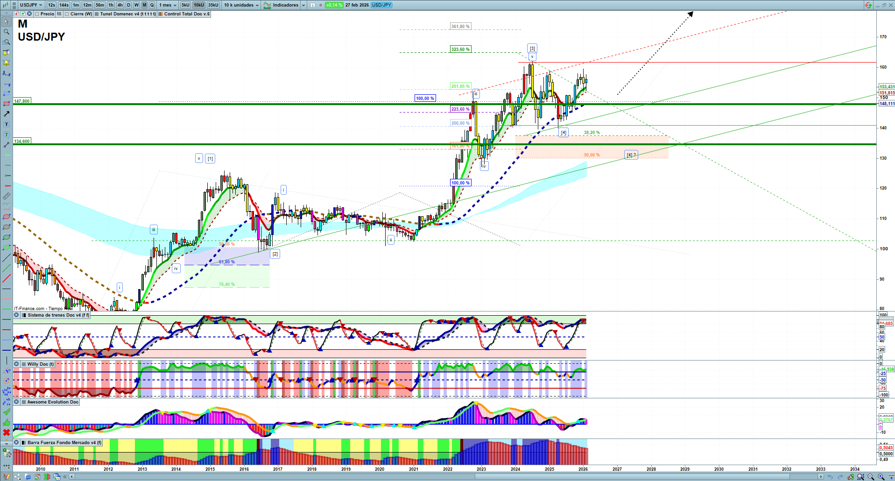895x481 pixels.
Task: Select the green checkmark tool
Action: tap(7, 412)
